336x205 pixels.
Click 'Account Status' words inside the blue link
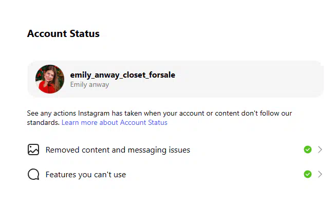tap(143, 122)
